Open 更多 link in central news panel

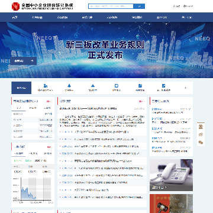(141, 101)
